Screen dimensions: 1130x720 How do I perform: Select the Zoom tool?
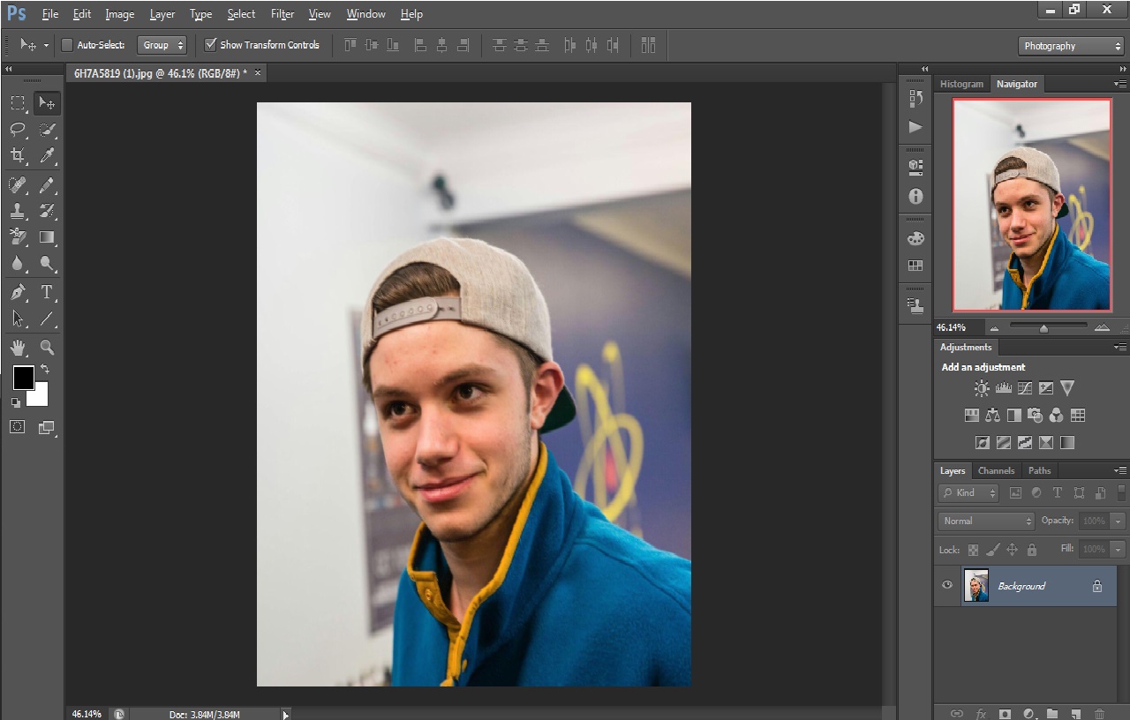(48, 348)
